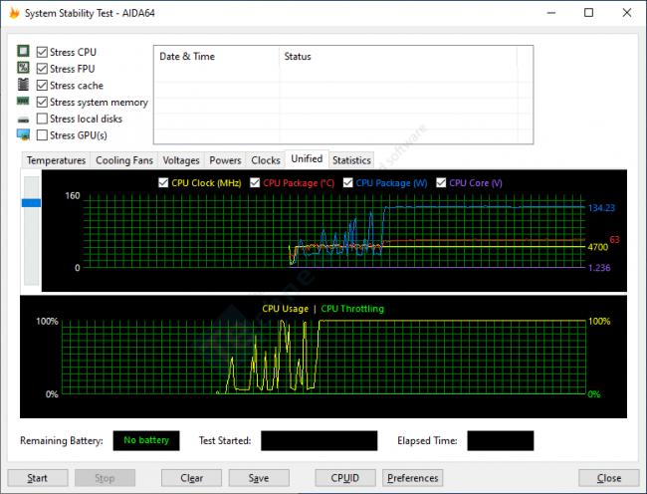Click the monitor icon beside Stress GPU(s)
Screen dimensions: 647x494
[23, 134]
